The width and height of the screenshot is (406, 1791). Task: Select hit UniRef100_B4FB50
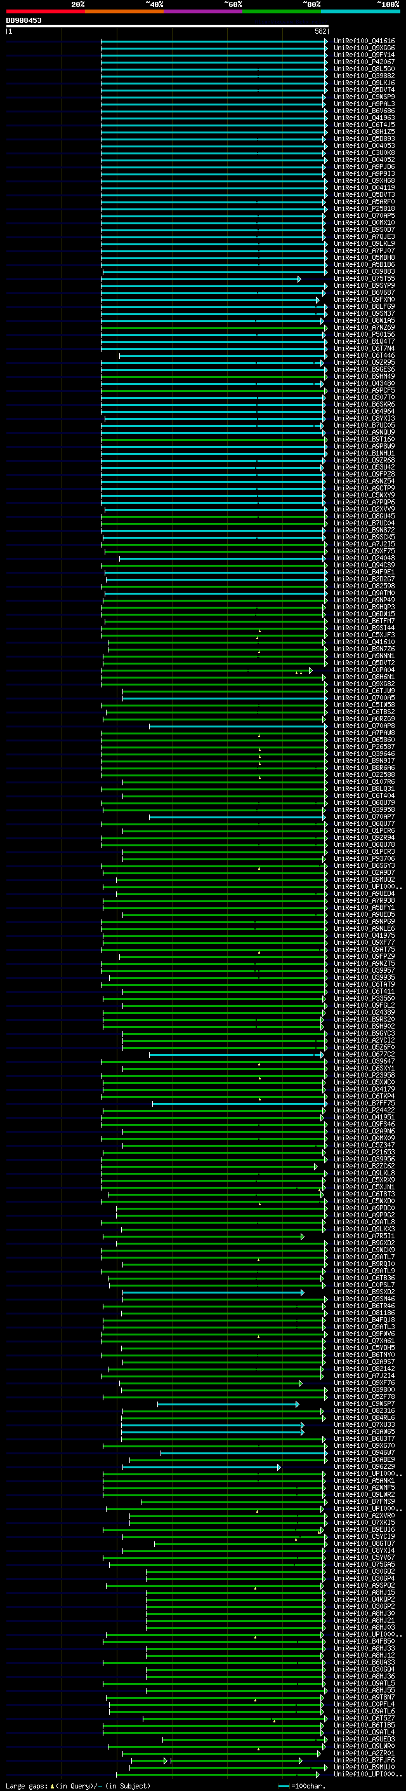coord(364,1641)
